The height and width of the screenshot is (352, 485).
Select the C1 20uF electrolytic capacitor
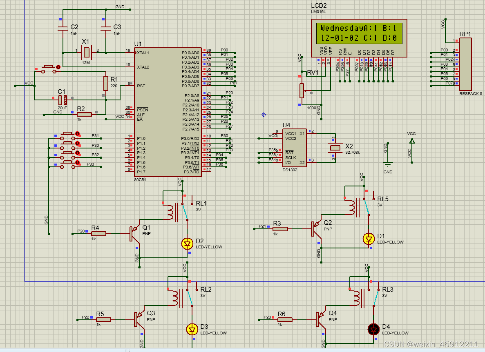coord(63,100)
